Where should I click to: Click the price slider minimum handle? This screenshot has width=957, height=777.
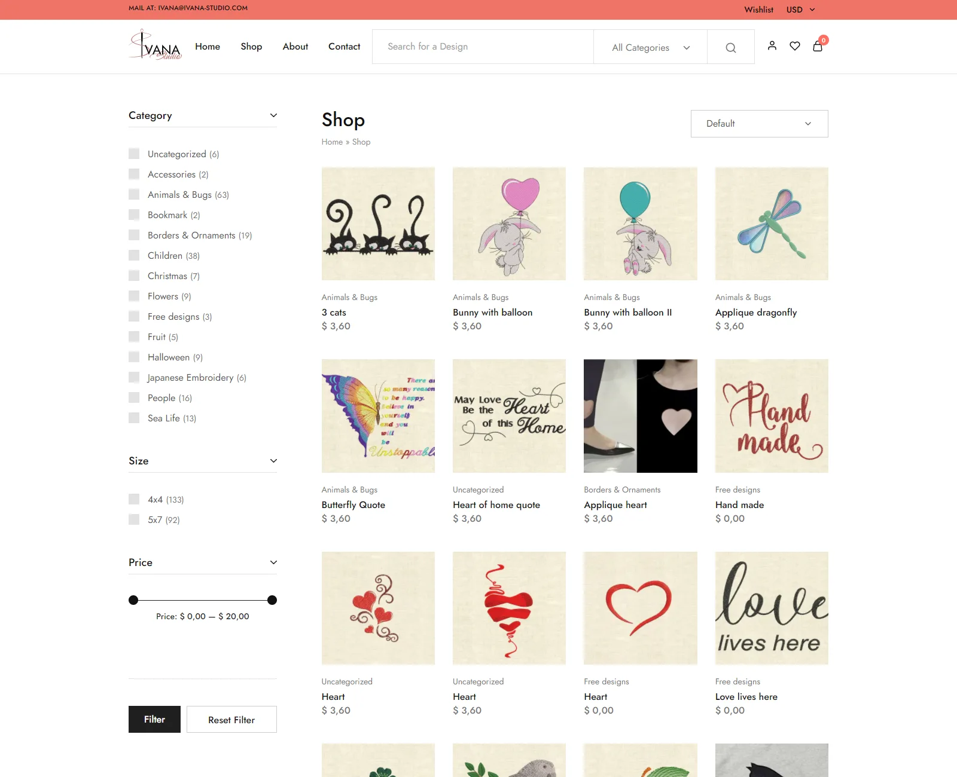point(133,600)
